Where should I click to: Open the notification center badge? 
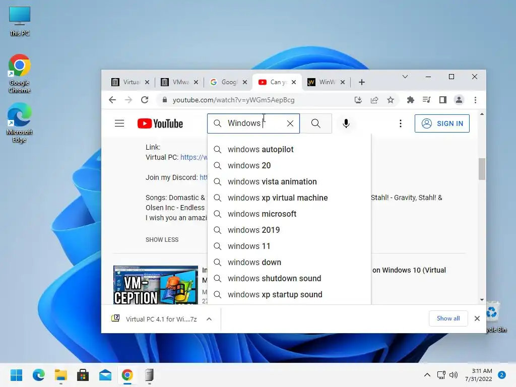pyautogui.click(x=502, y=375)
